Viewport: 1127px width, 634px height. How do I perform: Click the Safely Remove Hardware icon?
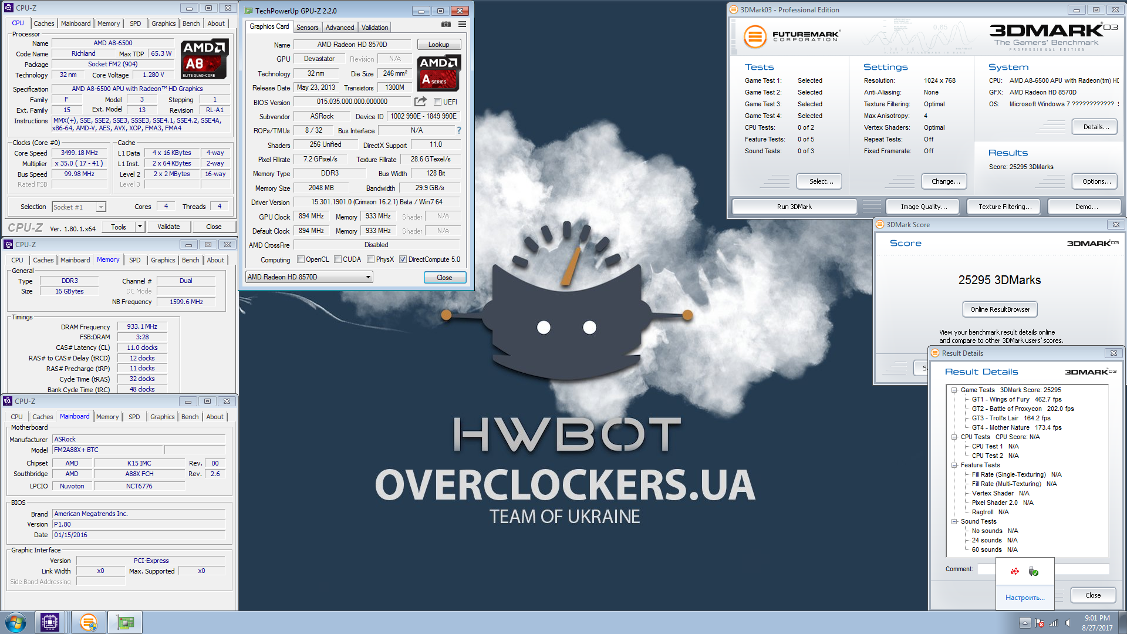pos(1034,571)
